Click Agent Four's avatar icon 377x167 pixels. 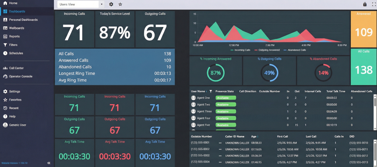[194, 118]
